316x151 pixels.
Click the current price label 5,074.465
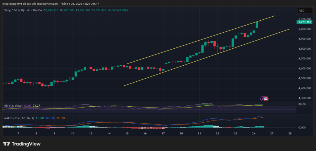[305, 22]
